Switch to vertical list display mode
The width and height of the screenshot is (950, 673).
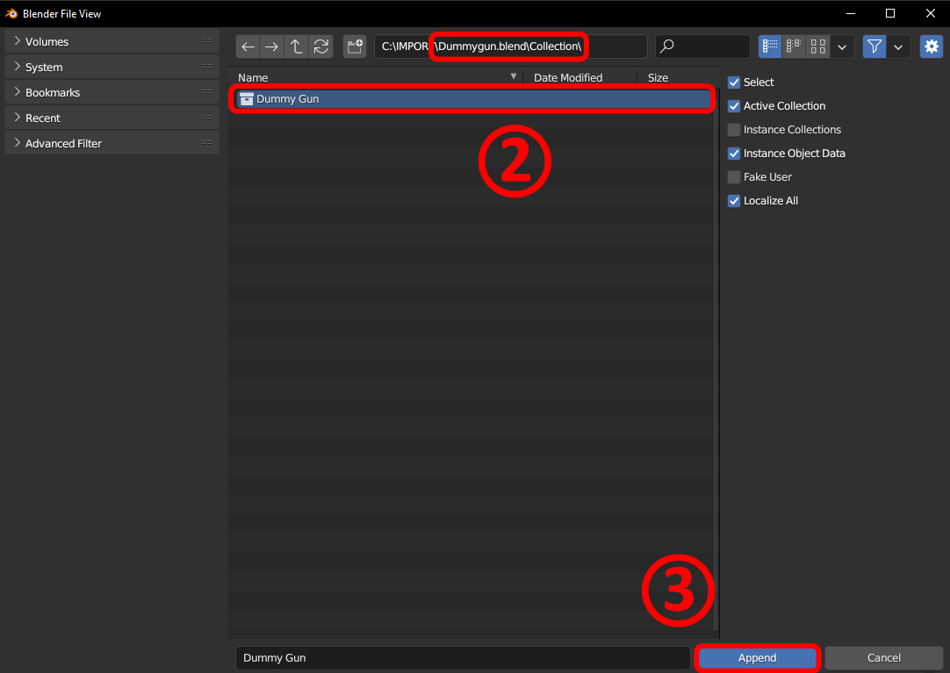tap(770, 47)
